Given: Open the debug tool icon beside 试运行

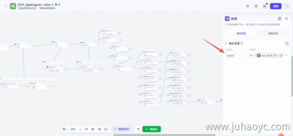Looking at the screenshot, I should [x=138, y=129].
